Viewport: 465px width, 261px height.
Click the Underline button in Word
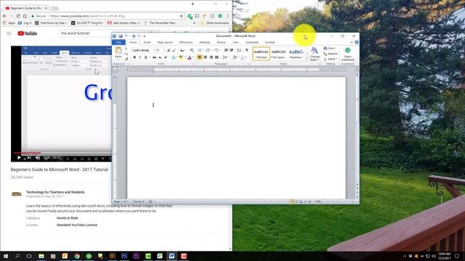coord(145,57)
